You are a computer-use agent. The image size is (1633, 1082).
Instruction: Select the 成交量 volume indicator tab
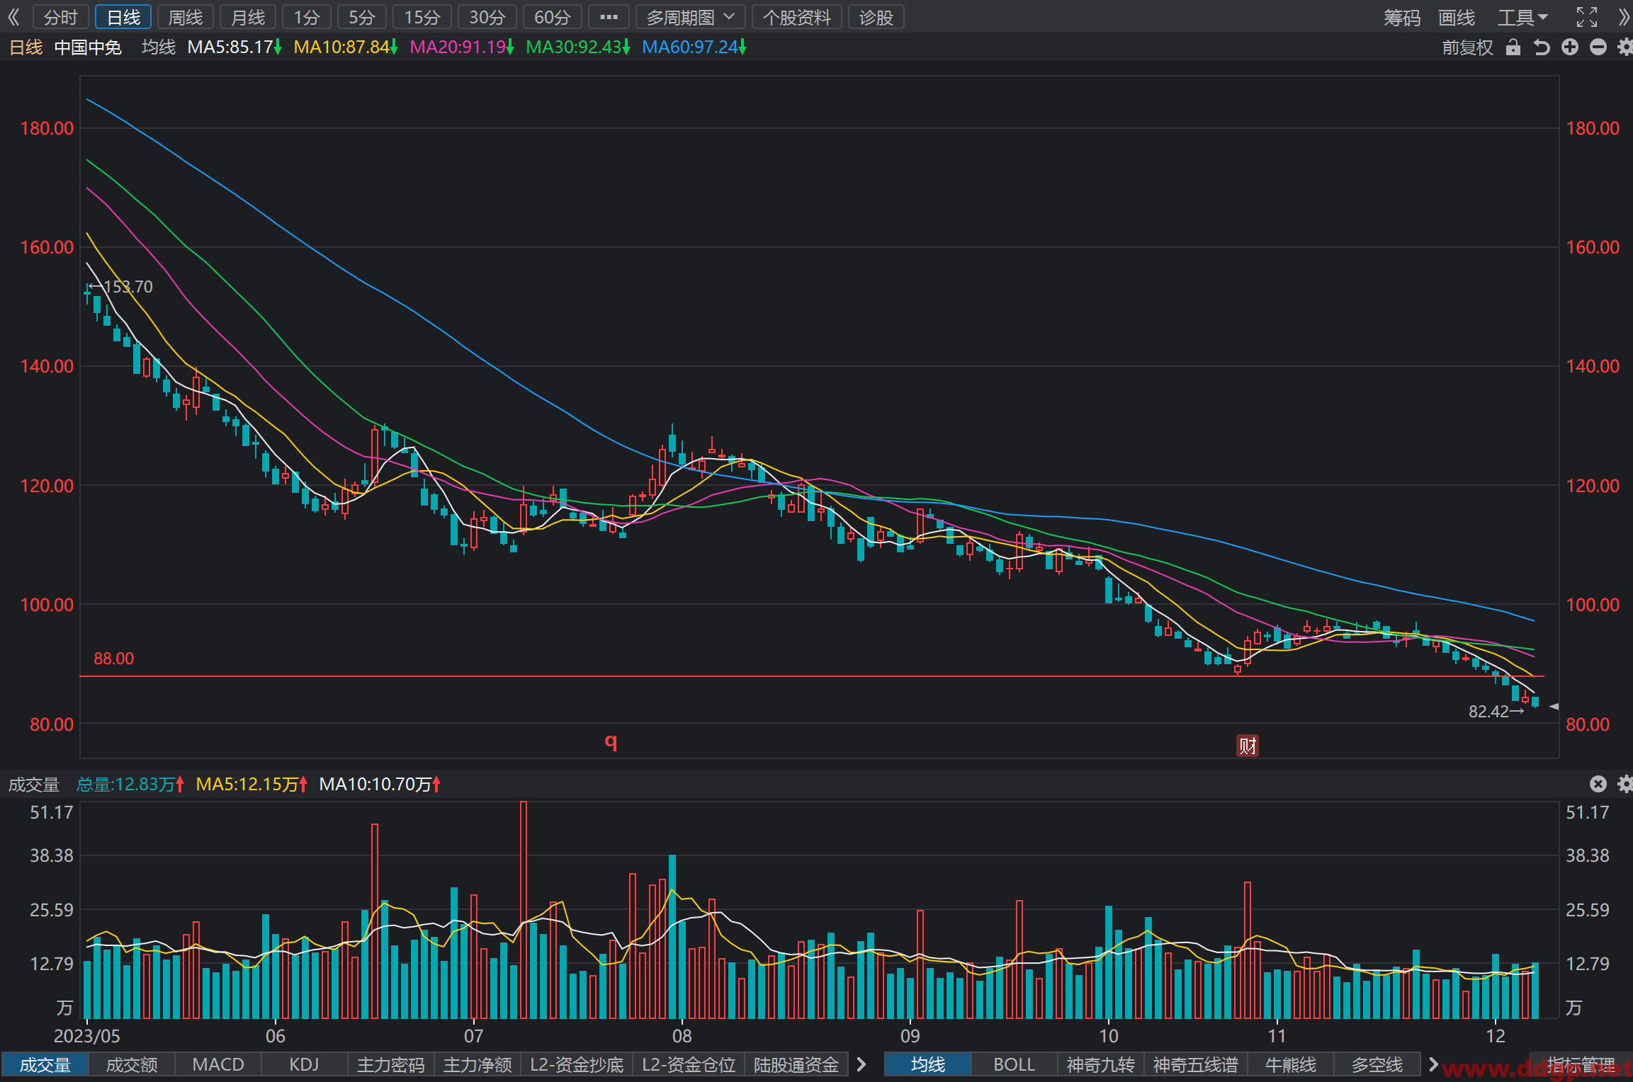tap(45, 1064)
